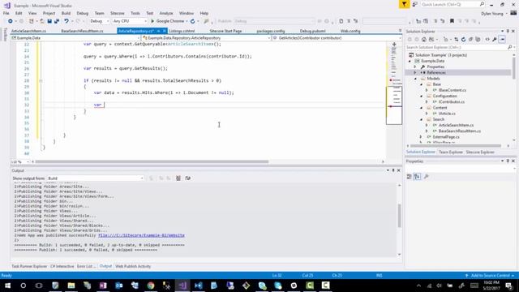Open the Error List tab
Screen dimensions: 519x292
click(x=86, y=266)
